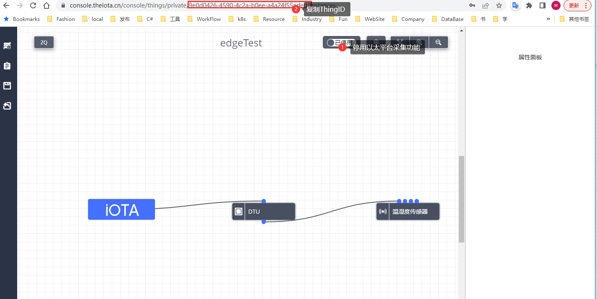The width and height of the screenshot is (597, 299).
Task: Click the return arrow icon in sidebar
Action: pyautogui.click(x=7, y=106)
